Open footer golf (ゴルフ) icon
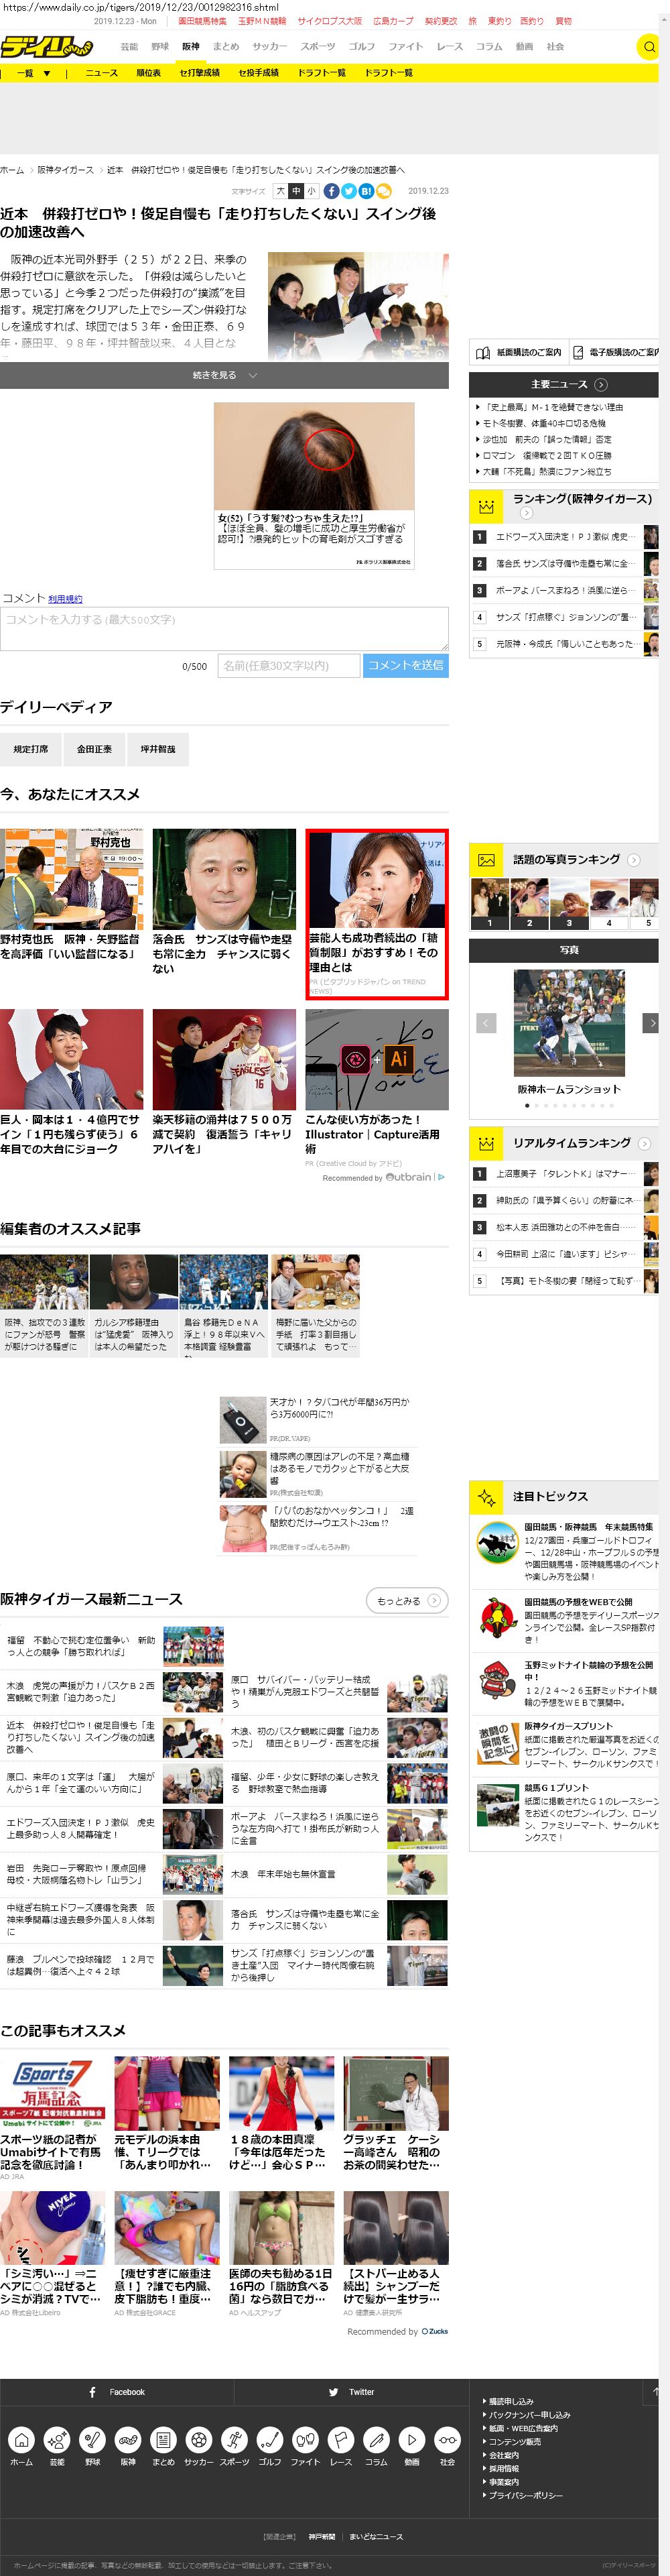The image size is (670, 2576). (269, 2439)
